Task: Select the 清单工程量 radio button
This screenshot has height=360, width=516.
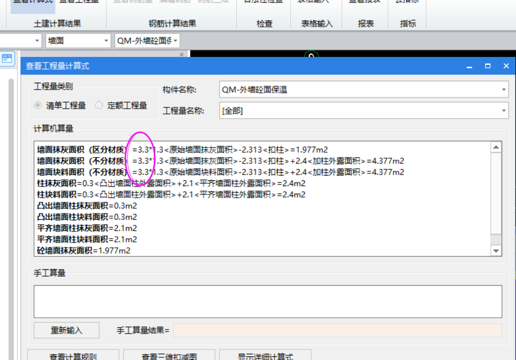Action: pos(38,105)
